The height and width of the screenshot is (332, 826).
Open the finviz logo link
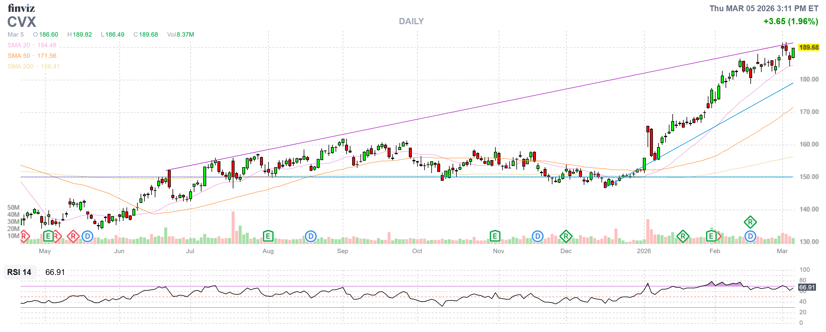coord(21,8)
